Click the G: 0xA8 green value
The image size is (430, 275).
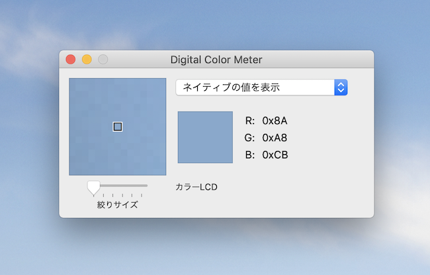point(266,138)
